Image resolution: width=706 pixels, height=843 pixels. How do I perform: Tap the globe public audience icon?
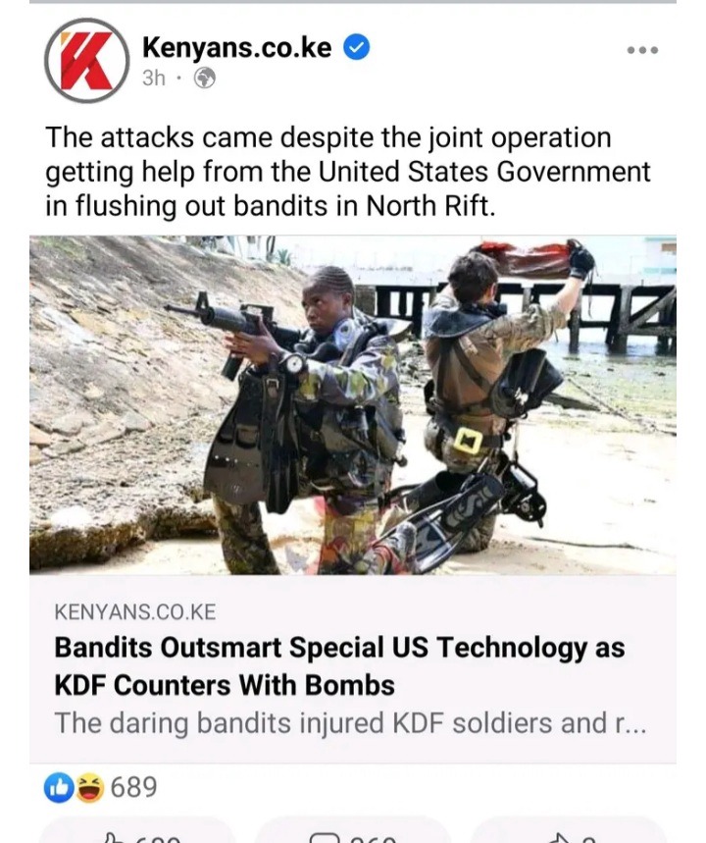pyautogui.click(x=205, y=79)
